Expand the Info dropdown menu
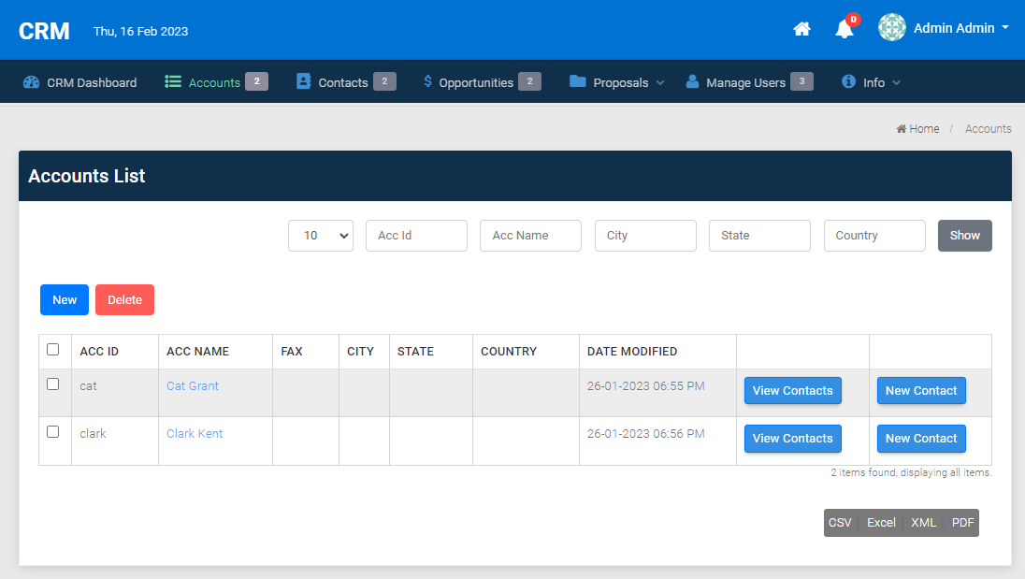 pyautogui.click(x=872, y=82)
